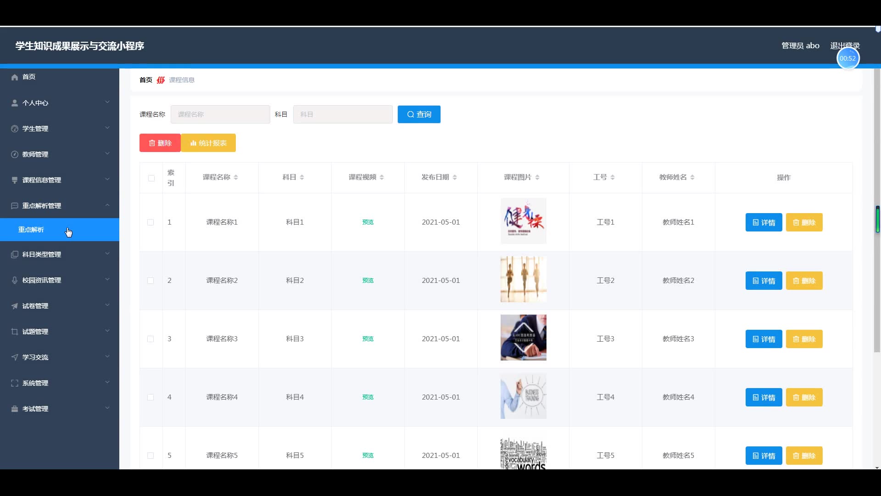This screenshot has height=496, width=881.
Task: Click the timer bubble showing 00:52
Action: tap(848, 58)
